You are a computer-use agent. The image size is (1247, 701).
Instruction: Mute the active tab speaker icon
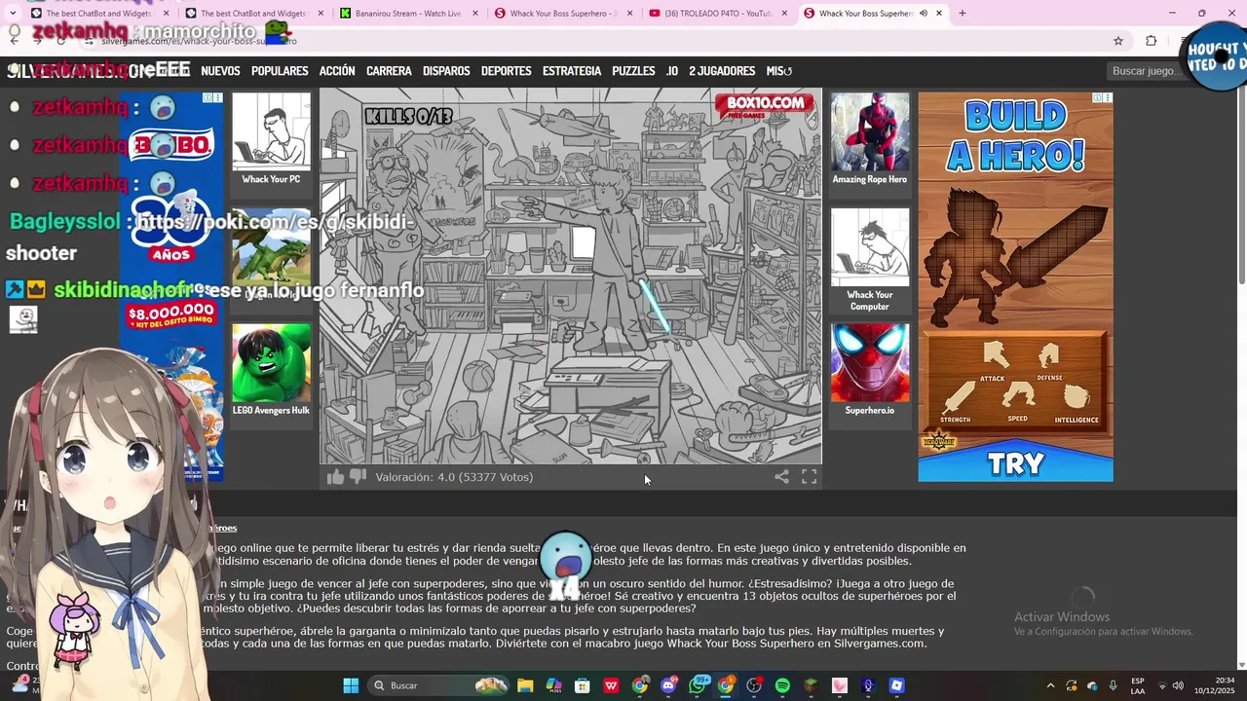(x=923, y=14)
